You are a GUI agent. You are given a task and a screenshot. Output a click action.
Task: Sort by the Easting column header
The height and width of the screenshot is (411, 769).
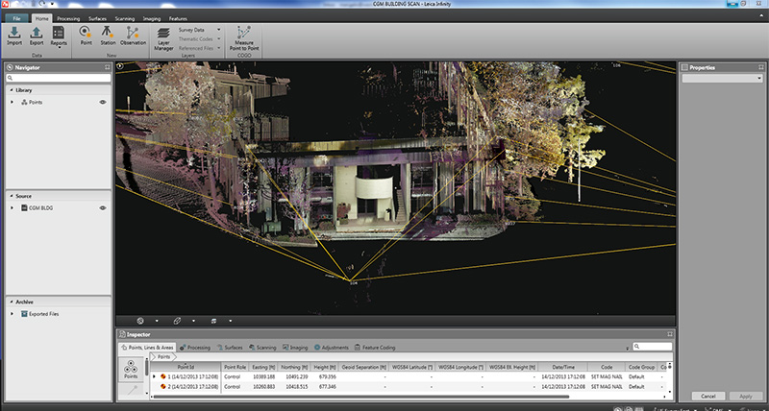pyautogui.click(x=265, y=367)
